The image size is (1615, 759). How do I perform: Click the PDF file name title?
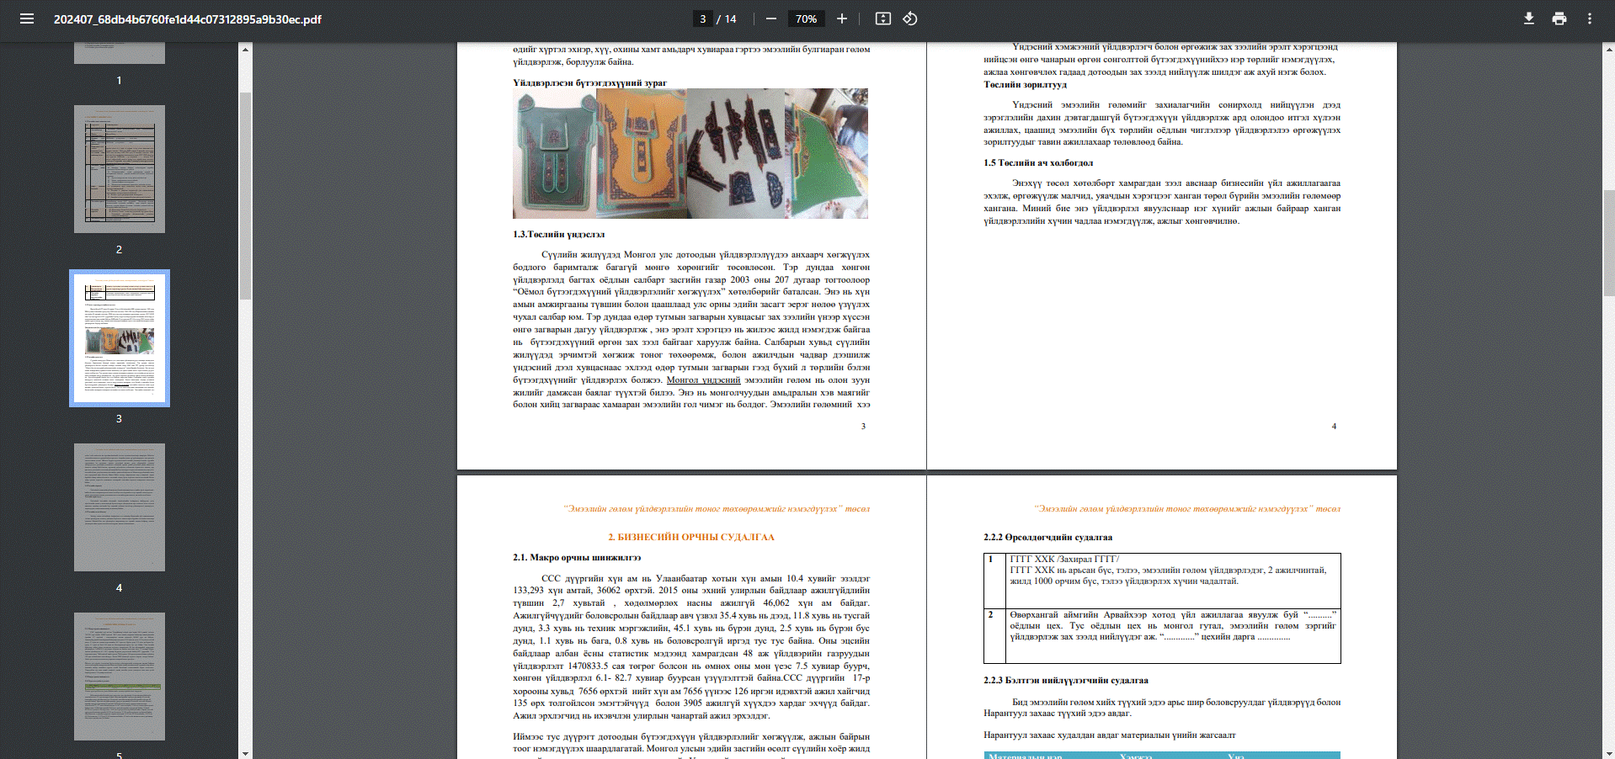coord(188,19)
